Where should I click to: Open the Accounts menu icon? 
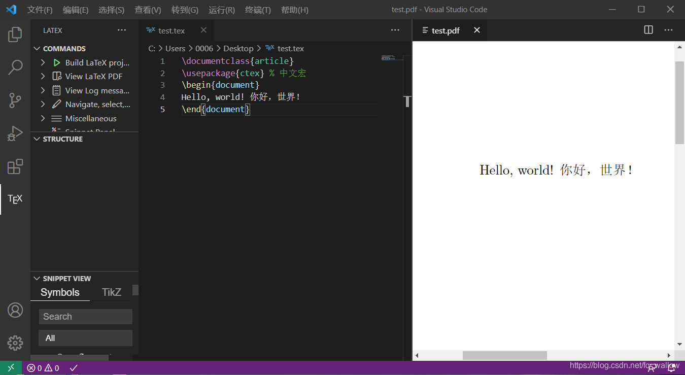tap(15, 310)
